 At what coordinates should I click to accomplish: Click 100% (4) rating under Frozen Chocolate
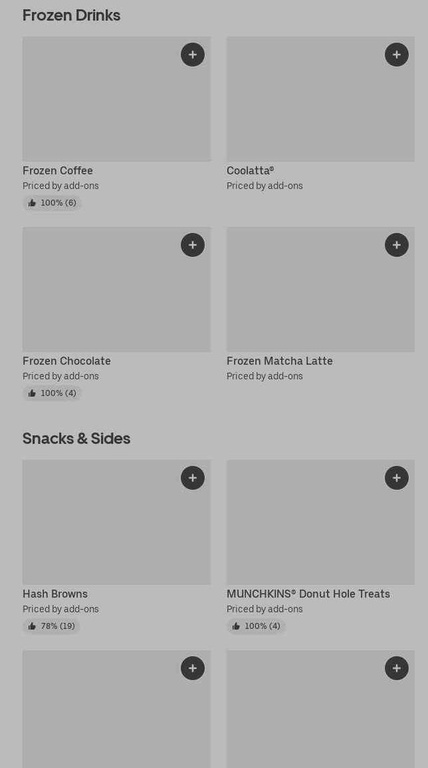click(52, 393)
